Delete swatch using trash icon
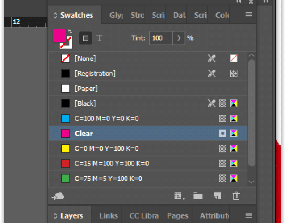The image size is (285, 223). point(236,196)
